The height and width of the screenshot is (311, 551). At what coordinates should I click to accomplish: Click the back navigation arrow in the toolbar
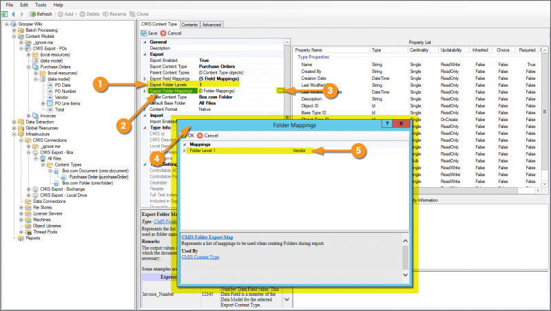point(13,14)
